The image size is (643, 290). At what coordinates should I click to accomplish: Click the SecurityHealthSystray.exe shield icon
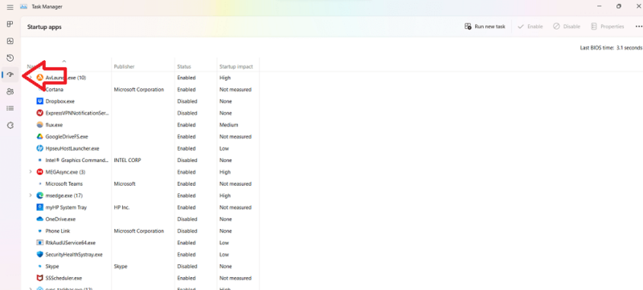point(39,255)
